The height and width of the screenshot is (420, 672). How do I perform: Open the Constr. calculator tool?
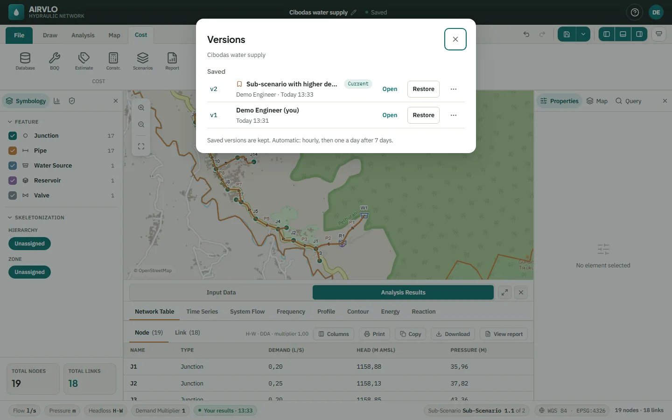tap(113, 61)
